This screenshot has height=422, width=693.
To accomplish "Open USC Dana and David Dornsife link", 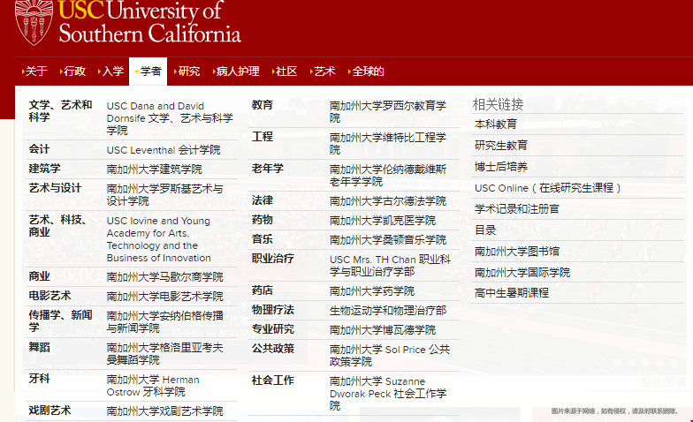I will pos(170,118).
